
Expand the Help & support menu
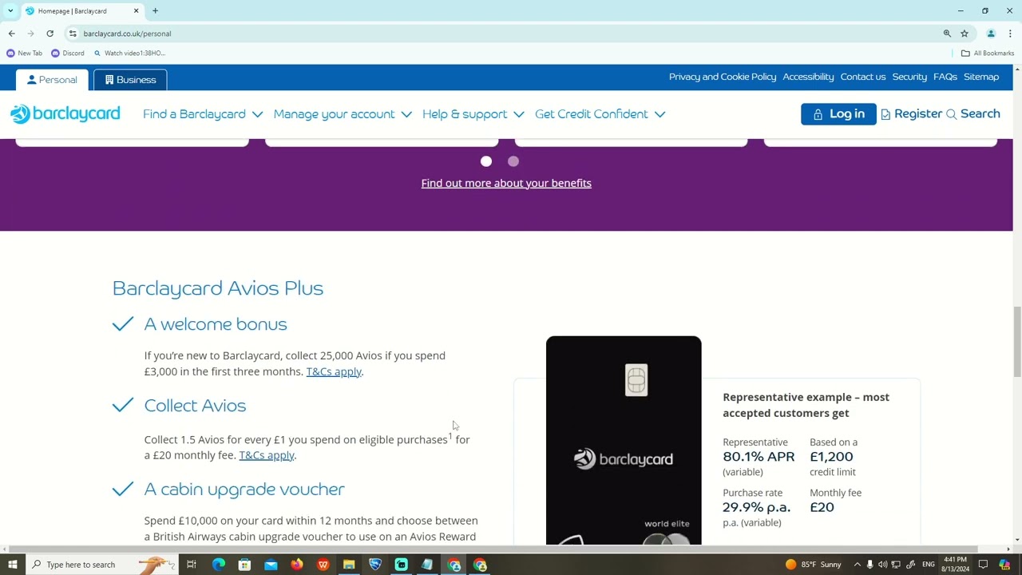click(x=473, y=114)
